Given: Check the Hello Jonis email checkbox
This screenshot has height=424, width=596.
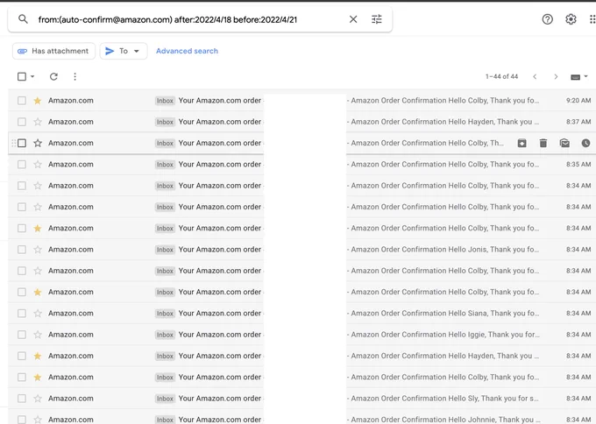Looking at the screenshot, I should [22, 250].
